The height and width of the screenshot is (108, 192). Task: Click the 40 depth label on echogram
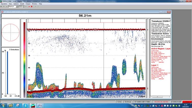click(x=29, y=68)
